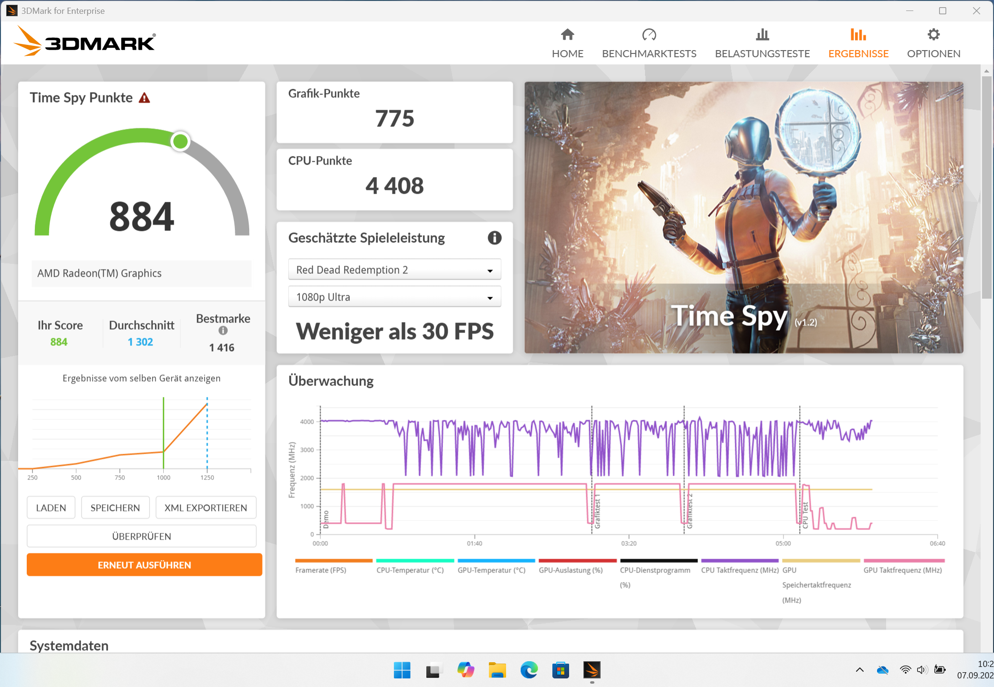The height and width of the screenshot is (687, 994).
Task: Click the vertical scrollbar thumb
Action: pyautogui.click(x=986, y=187)
